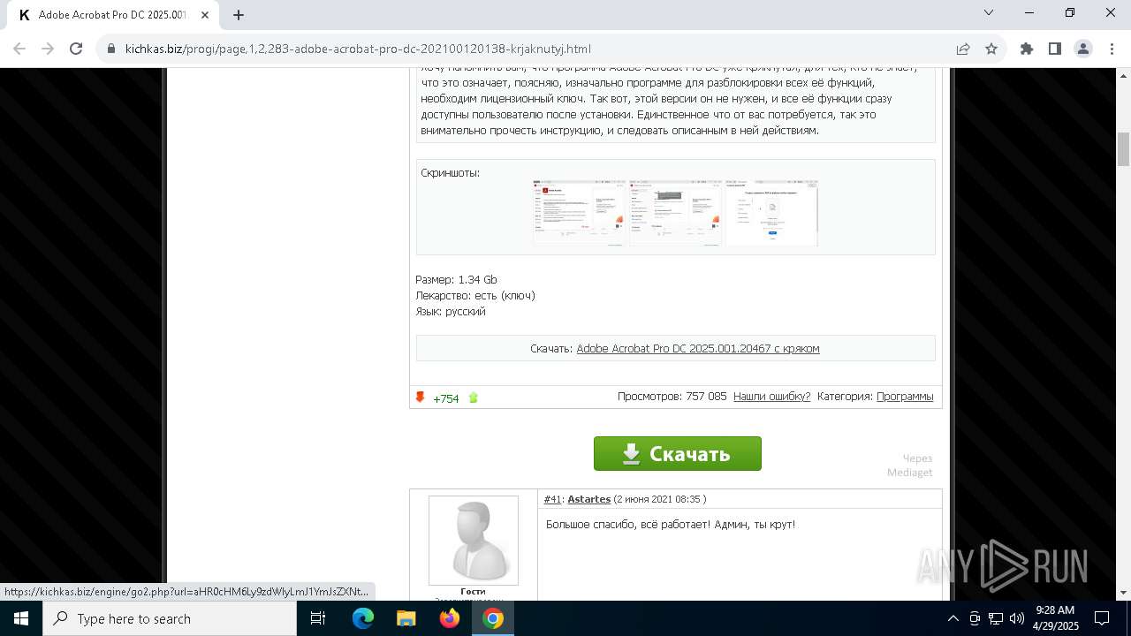
Task: Open a new tab with the plus button
Action: click(239, 15)
